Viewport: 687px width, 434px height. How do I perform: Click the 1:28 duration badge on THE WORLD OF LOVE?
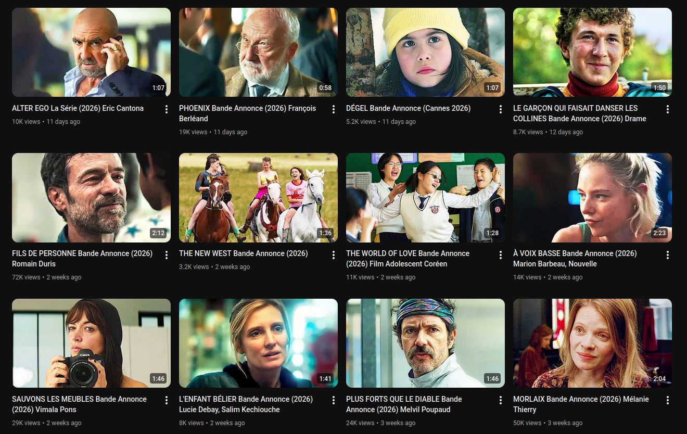pyautogui.click(x=492, y=233)
